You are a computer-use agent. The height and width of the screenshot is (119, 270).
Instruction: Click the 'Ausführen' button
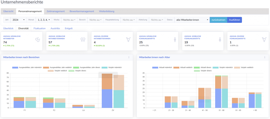(234, 20)
